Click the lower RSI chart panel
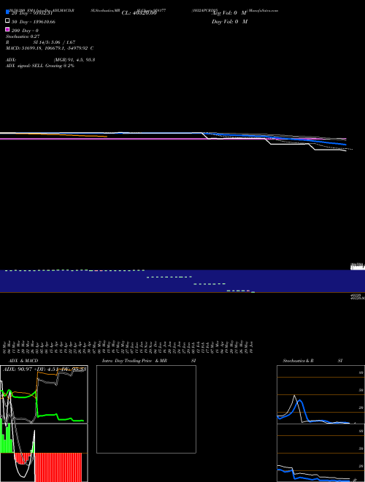 pos(320,453)
